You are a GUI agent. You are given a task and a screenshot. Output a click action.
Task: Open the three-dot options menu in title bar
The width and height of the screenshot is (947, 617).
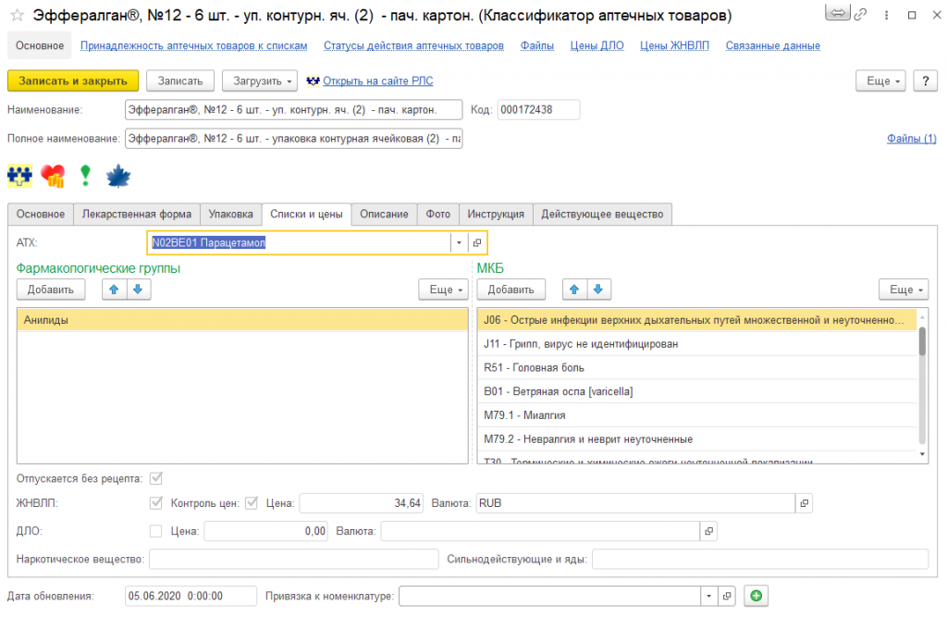(x=886, y=15)
